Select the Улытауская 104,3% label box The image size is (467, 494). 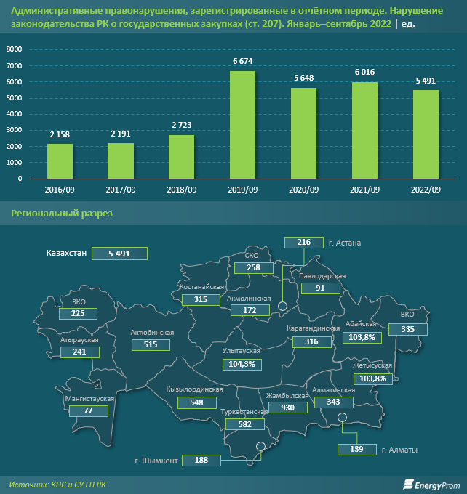(242, 365)
